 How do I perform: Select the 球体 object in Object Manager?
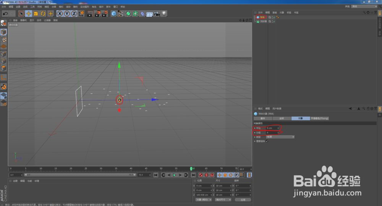click(x=262, y=17)
